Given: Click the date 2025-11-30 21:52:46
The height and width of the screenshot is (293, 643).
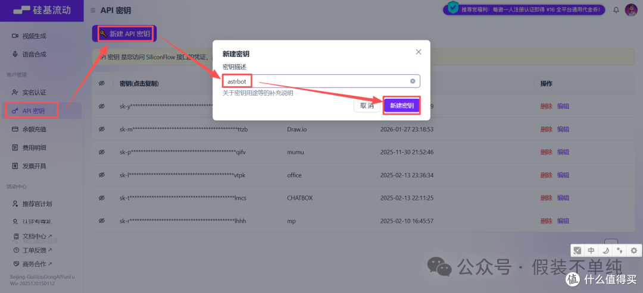Looking at the screenshot, I should coord(407,152).
